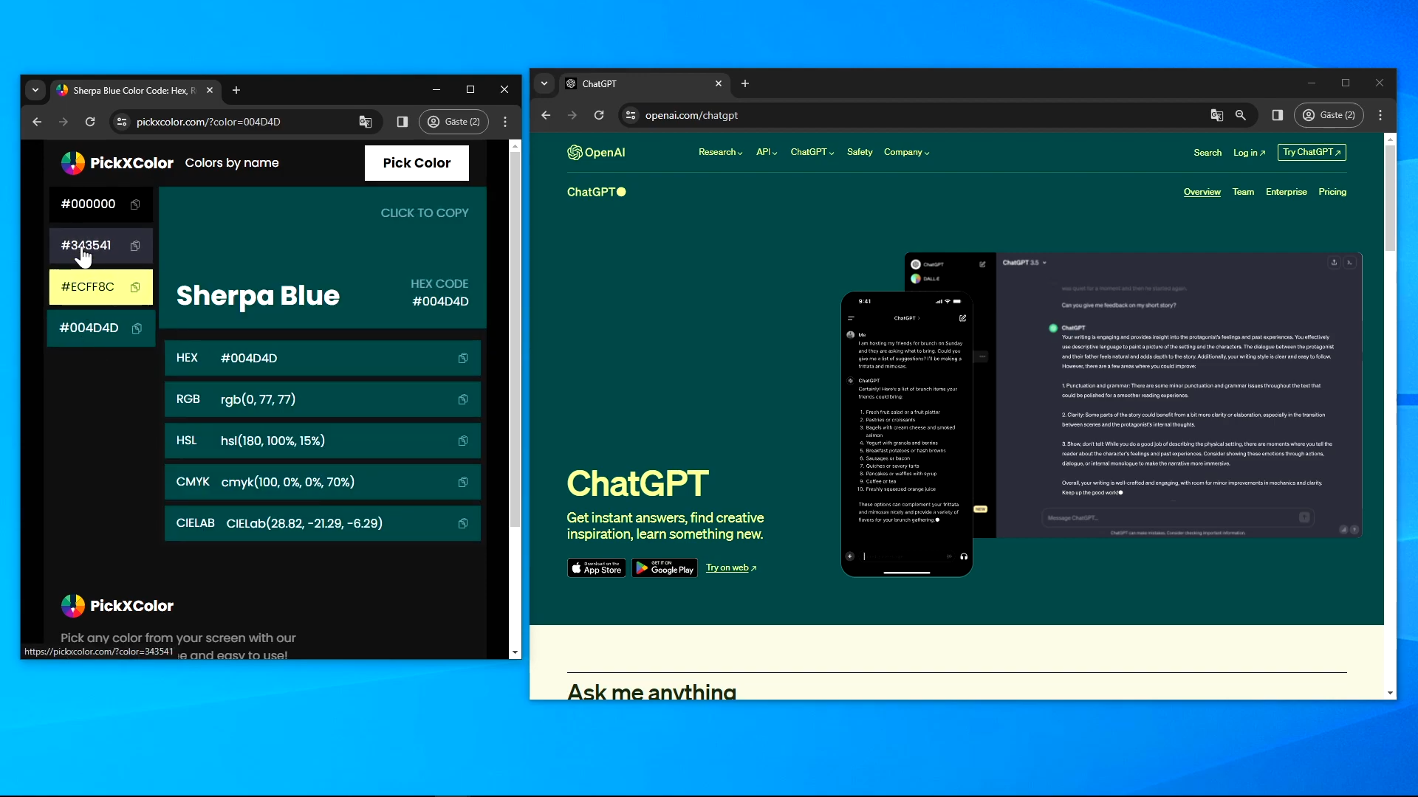Click the OpenAI logo
Viewport: 1418px width, 797px height.
596,152
